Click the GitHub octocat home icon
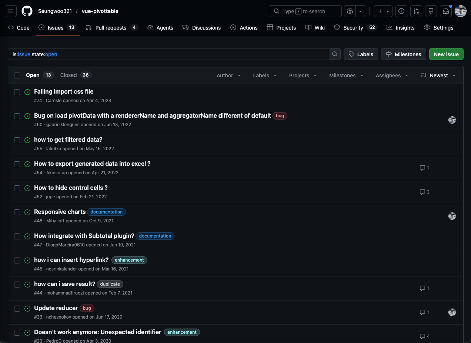This screenshot has width=471, height=343. (x=27, y=11)
